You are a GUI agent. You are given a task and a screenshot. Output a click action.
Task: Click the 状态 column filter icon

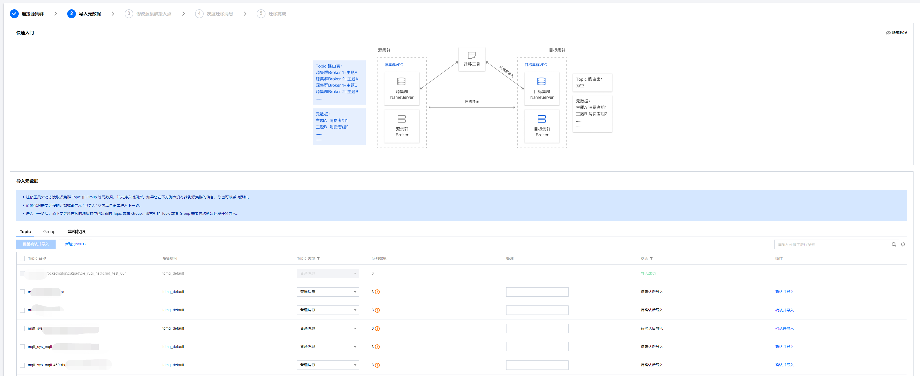[x=651, y=258]
